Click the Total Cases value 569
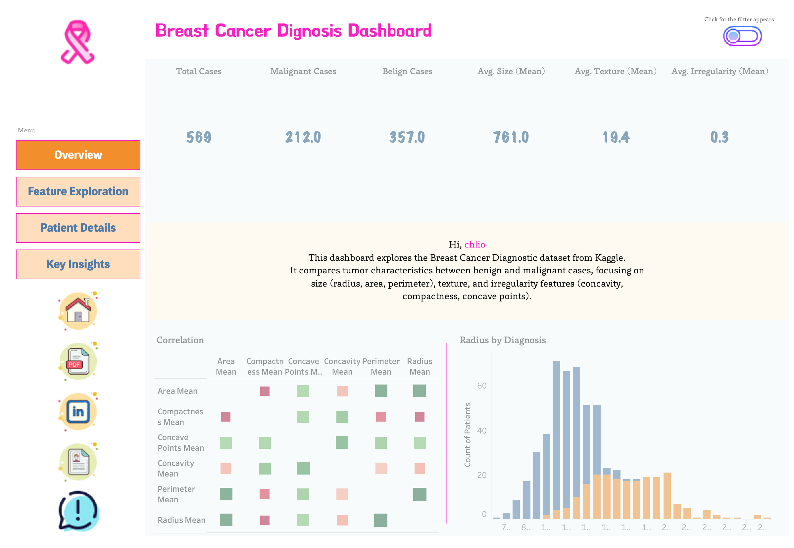This screenshot has width=794, height=548. pyautogui.click(x=199, y=137)
